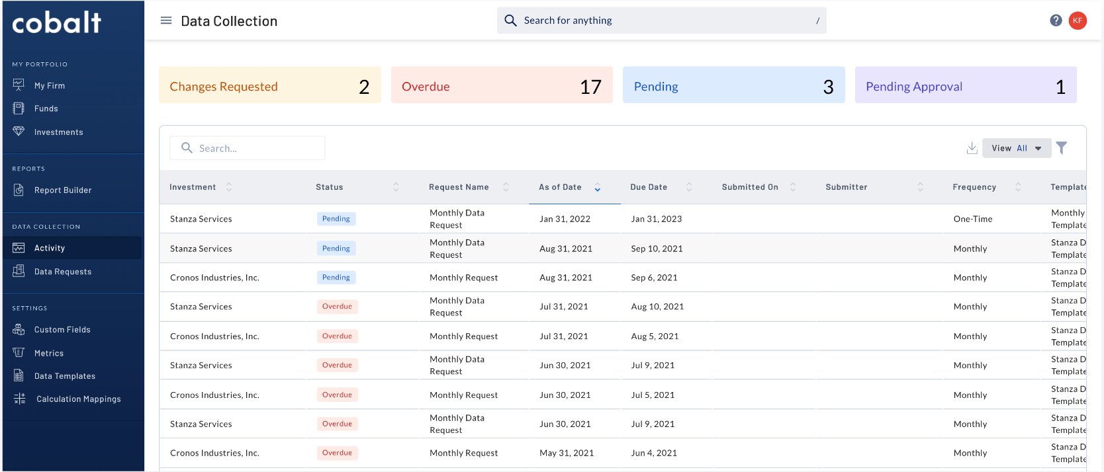Click the Template column header
1104x472 pixels.
[1068, 187]
